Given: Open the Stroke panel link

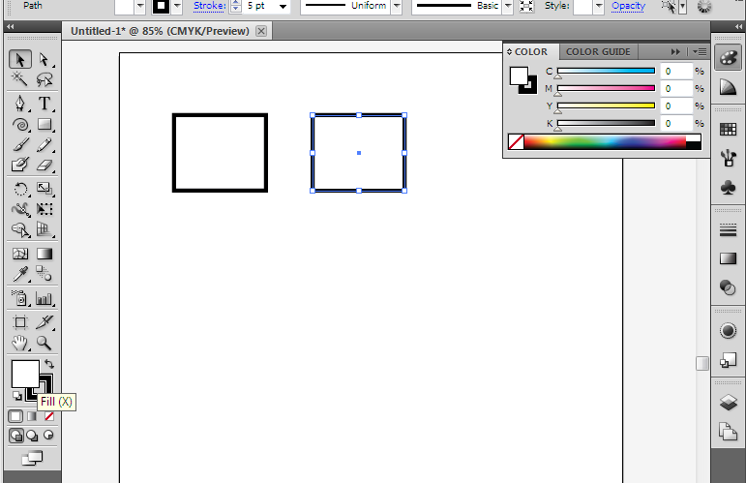Looking at the screenshot, I should [209, 6].
